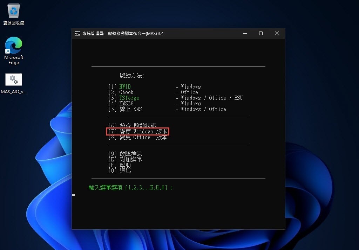
Task: Launch the Microsoft Edge desktop shortcut
Action: [14, 51]
